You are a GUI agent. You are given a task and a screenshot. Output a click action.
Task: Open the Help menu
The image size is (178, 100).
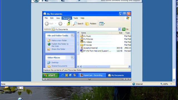pyautogui.click(x=82, y=18)
